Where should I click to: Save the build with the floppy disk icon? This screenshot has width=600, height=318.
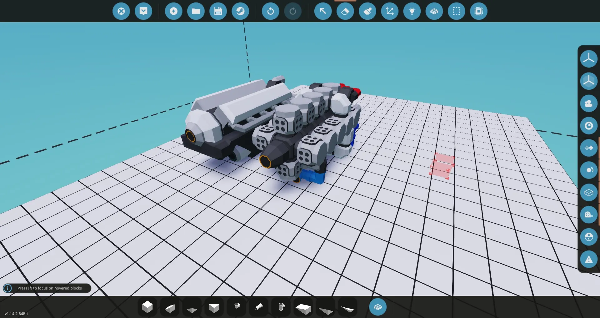218,11
